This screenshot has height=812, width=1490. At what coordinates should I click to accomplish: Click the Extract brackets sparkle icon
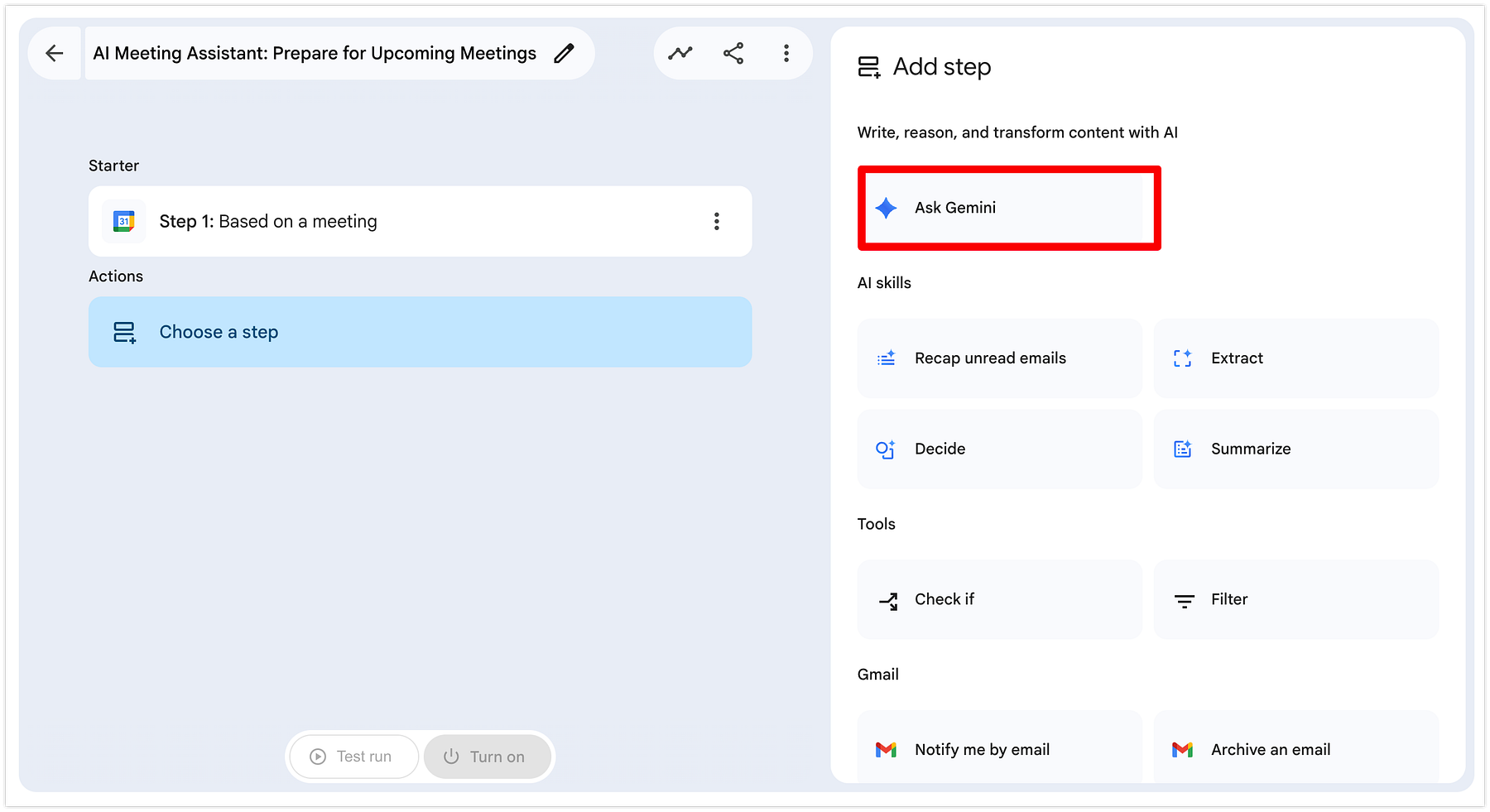click(1183, 358)
